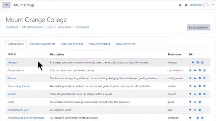The width and height of the screenshot is (216, 121).
Task: Edit the Student role gear
Action: [x=199, y=94]
